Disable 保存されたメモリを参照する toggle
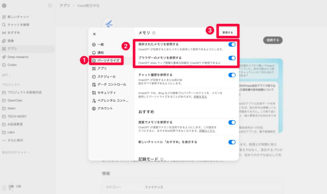The width and height of the screenshot is (327, 194). click(232, 45)
